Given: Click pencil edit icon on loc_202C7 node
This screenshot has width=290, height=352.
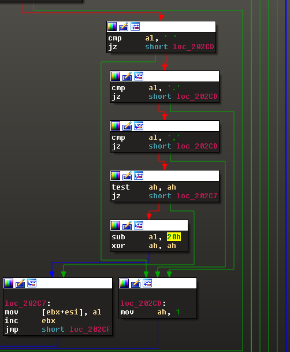Looking at the screenshot, I should [x=20, y=283].
